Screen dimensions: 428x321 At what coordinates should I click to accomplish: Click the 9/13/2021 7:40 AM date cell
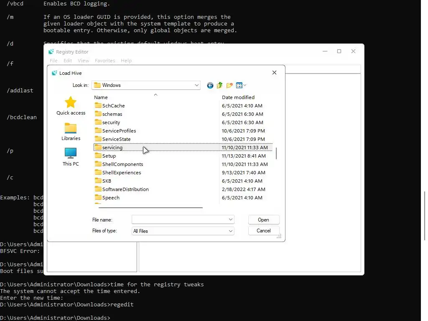(244, 173)
